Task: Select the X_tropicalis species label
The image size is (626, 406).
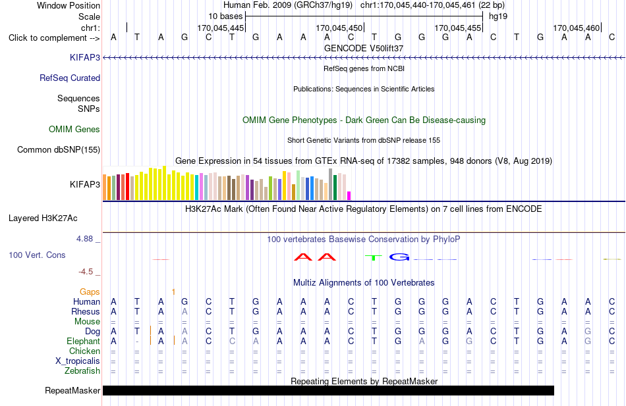Action: point(78,361)
